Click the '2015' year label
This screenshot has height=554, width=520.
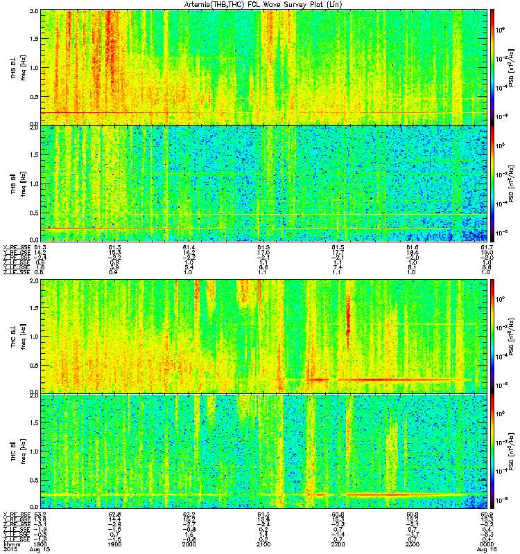pyautogui.click(x=9, y=549)
